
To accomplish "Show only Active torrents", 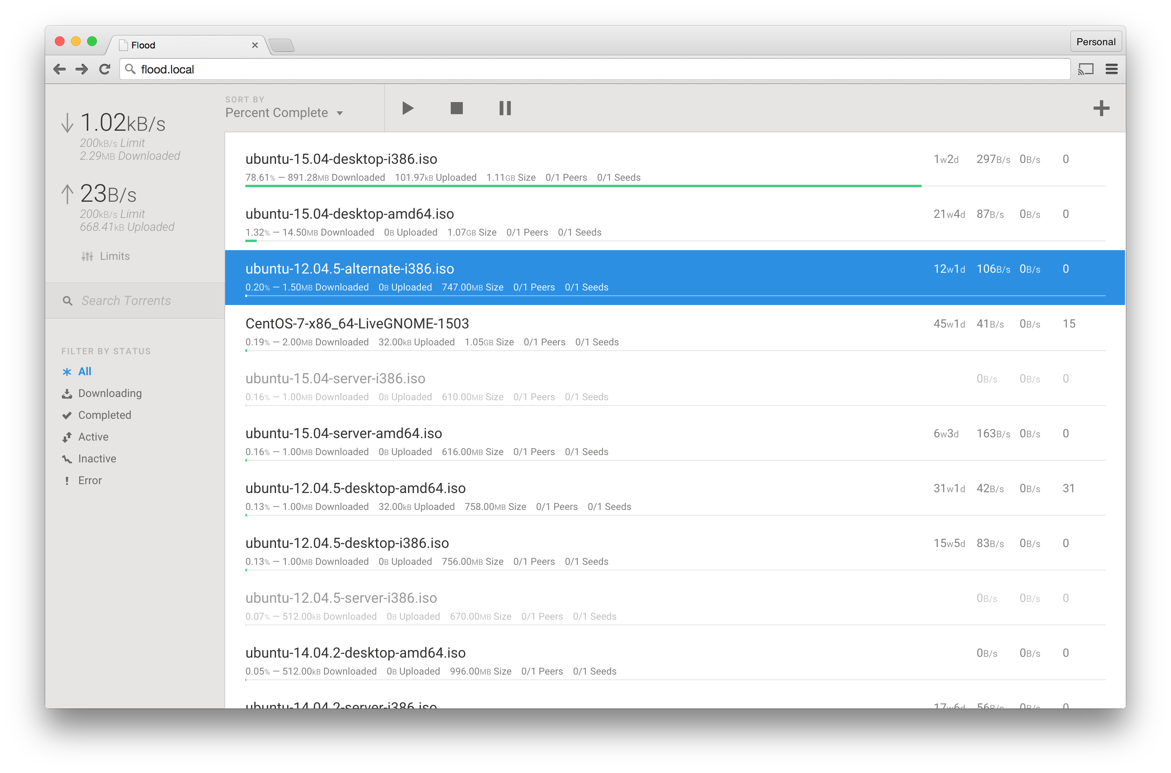I will [x=93, y=437].
